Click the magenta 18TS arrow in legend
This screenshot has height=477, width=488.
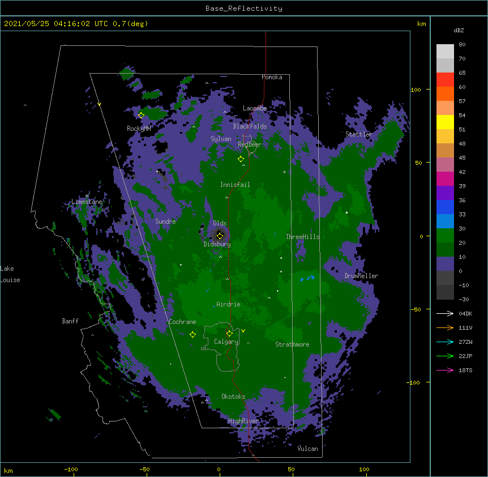[445, 370]
